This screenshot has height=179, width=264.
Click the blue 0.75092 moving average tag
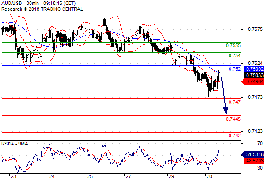coord(254,69)
